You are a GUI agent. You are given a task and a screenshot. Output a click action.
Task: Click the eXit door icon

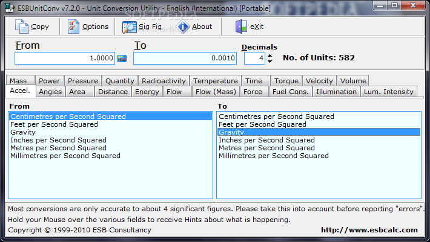tap(241, 27)
